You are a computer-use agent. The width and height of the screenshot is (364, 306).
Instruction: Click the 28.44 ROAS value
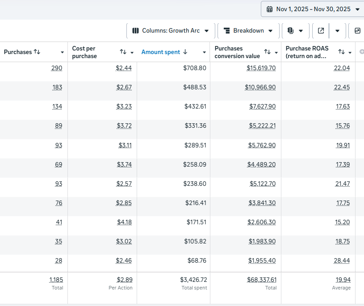pos(342,260)
